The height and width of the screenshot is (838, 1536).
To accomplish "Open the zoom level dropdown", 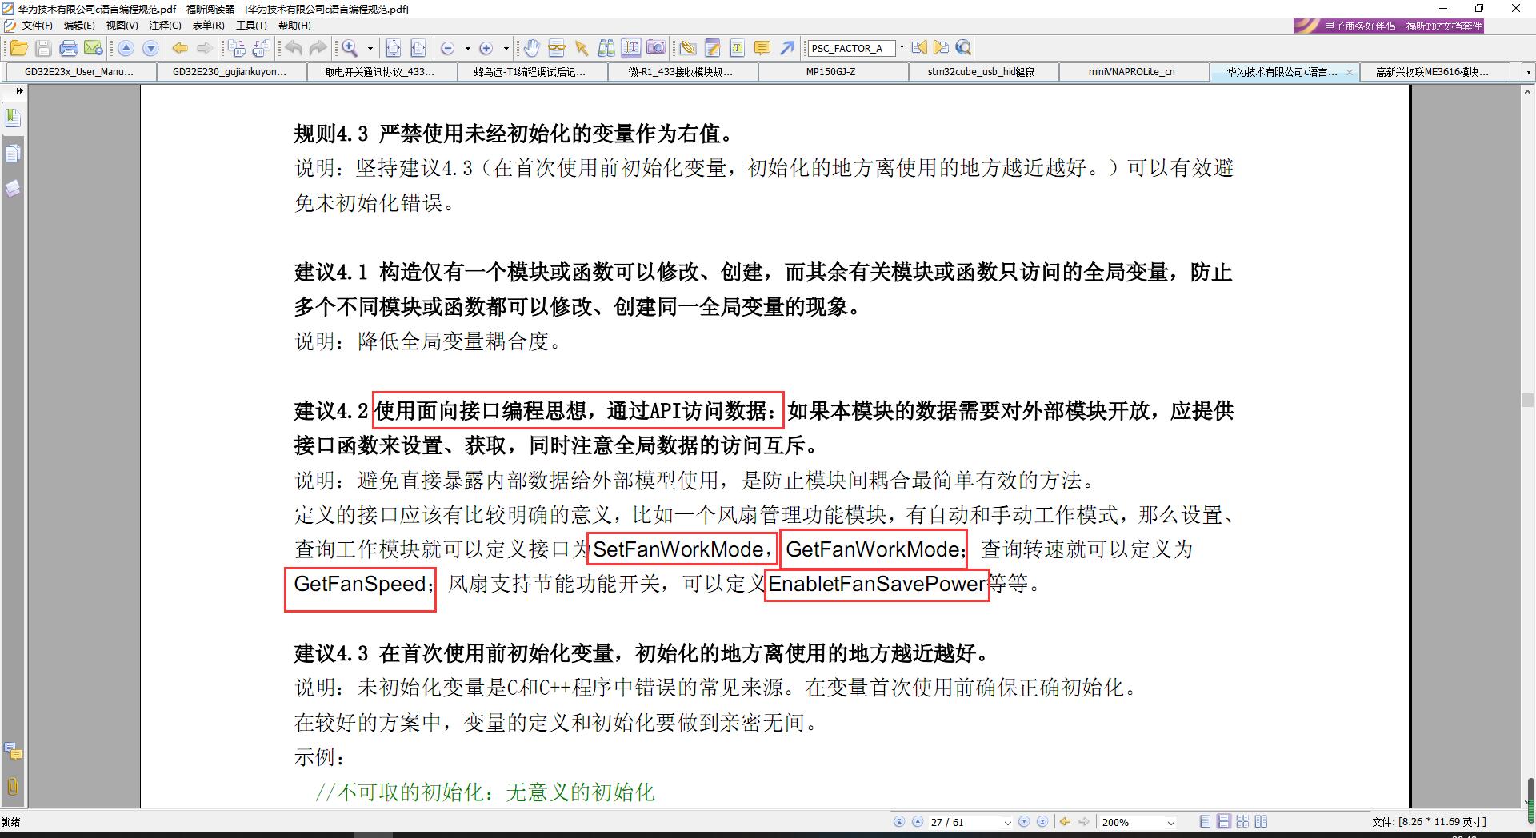I will tap(1170, 822).
